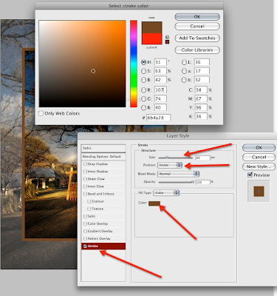Open Color Libraries
Viewport: 277px width, 296px height.
coord(197,50)
